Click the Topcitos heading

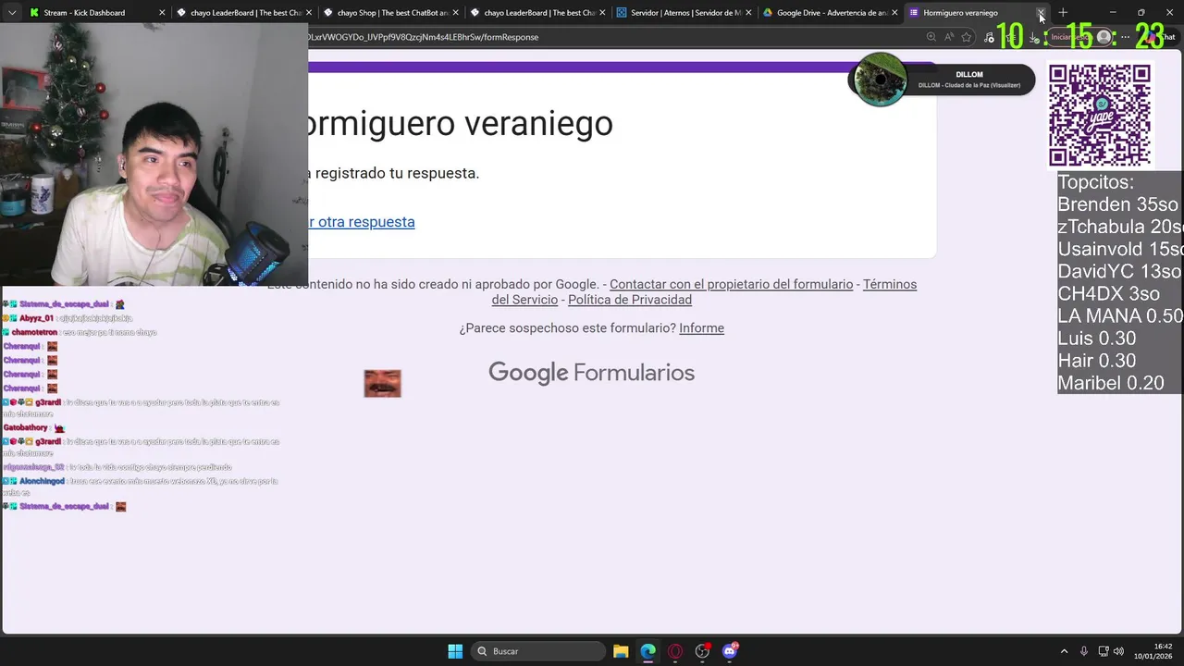(1095, 182)
